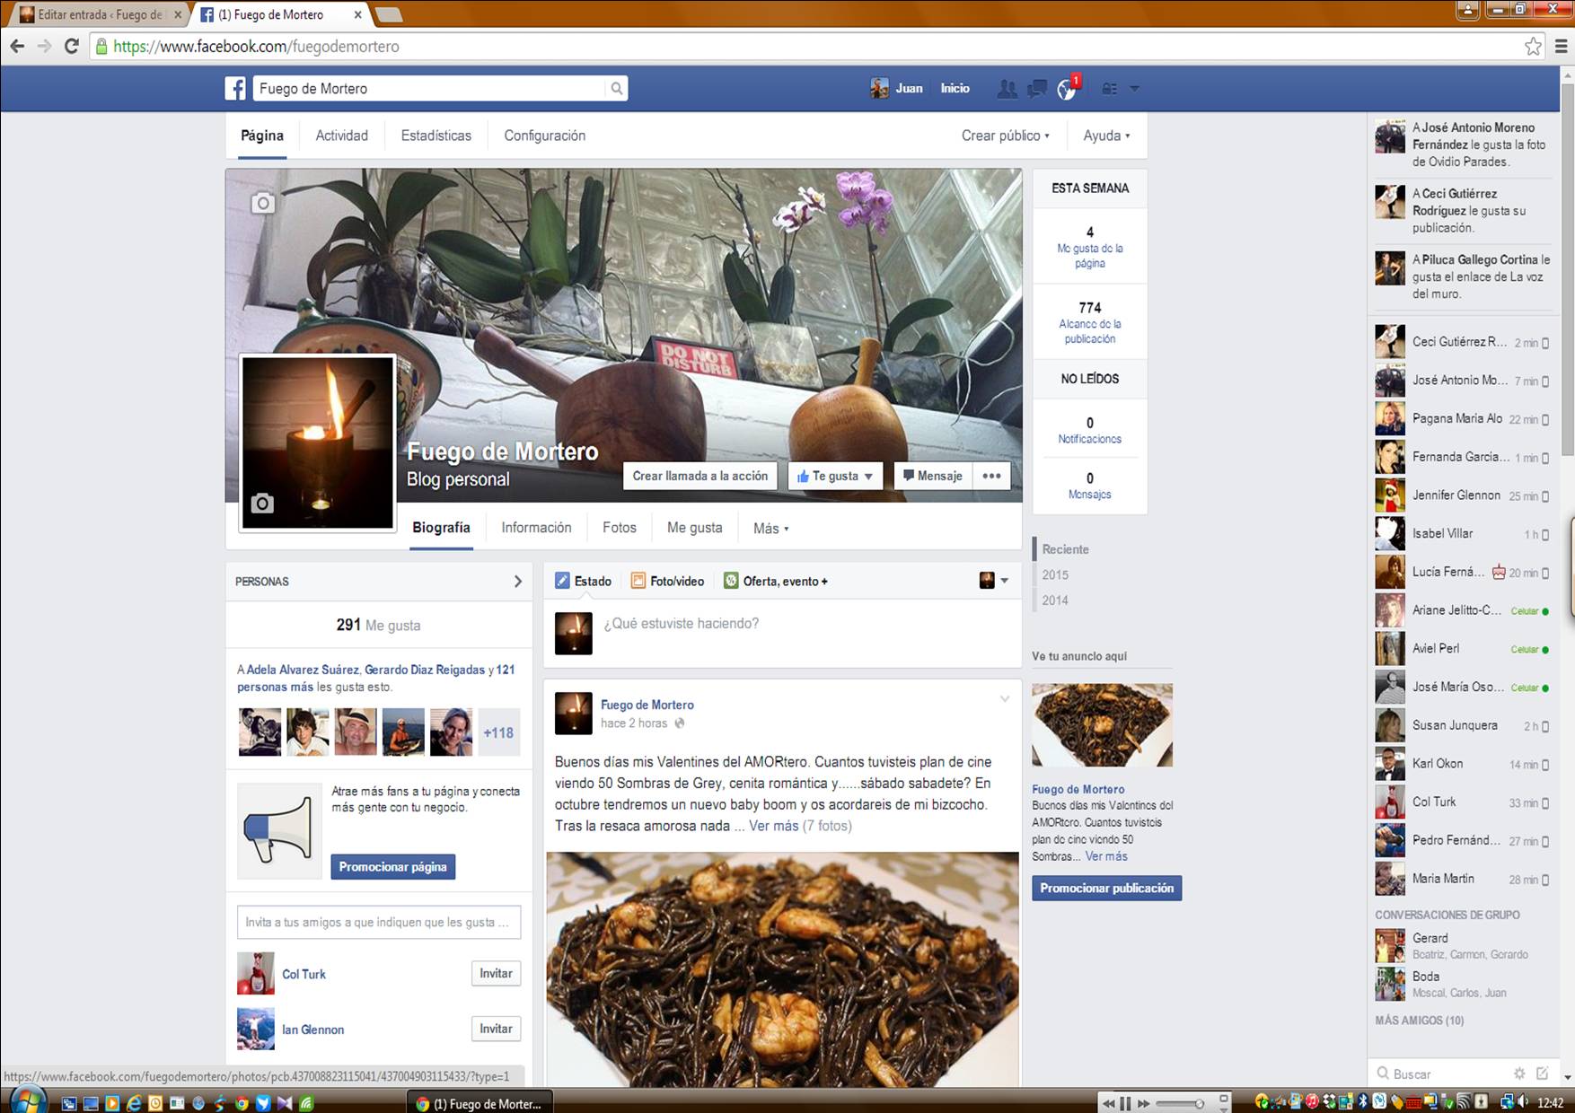
Task: Open the friend requests icon
Action: 1007,89
